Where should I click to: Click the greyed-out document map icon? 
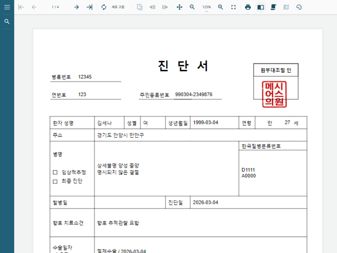tap(286, 7)
